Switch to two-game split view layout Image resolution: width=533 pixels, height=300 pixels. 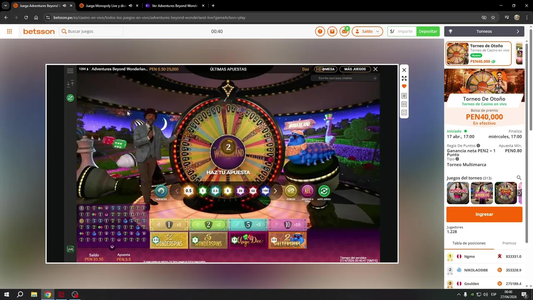click(404, 104)
